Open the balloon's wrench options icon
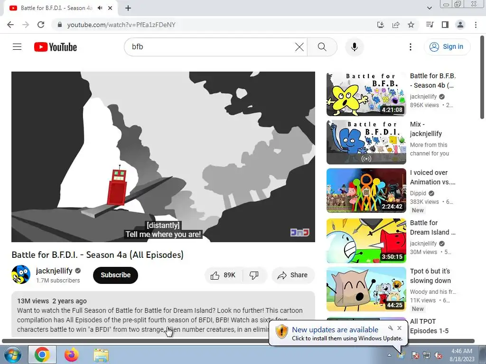 pyautogui.click(x=391, y=328)
